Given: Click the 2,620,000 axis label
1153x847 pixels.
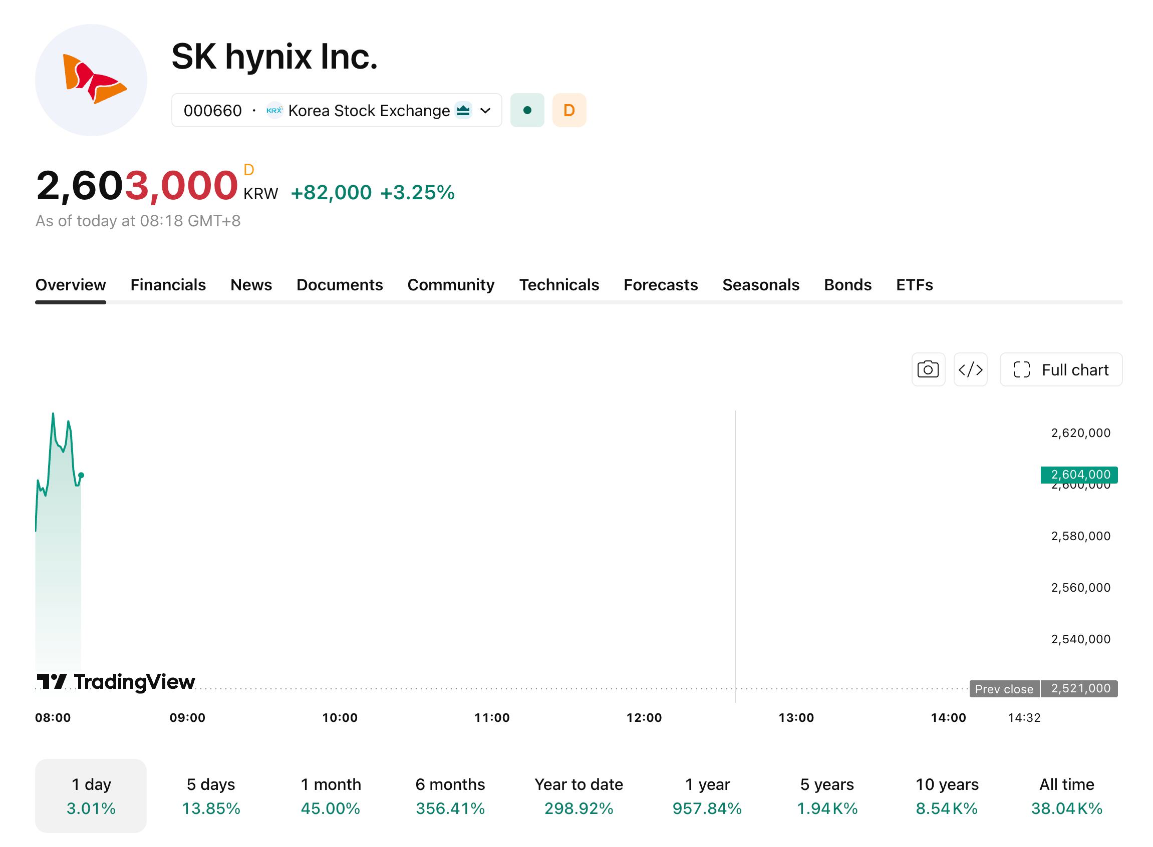Looking at the screenshot, I should pyautogui.click(x=1081, y=433).
